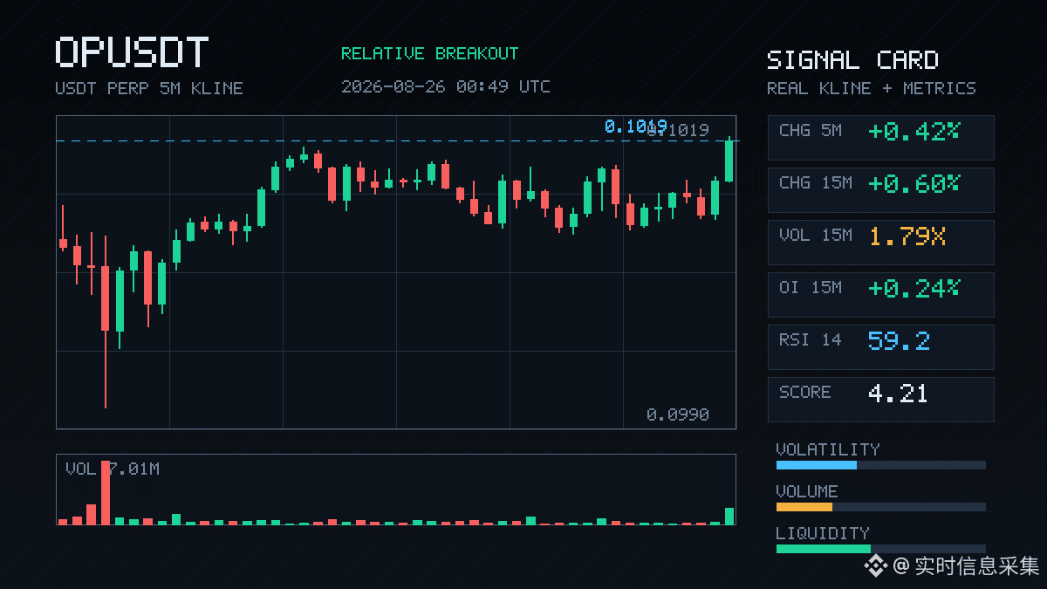Screen dimensions: 1047x589
Task: Click the VOLATILITY progress bar
Action: pyautogui.click(x=880, y=465)
